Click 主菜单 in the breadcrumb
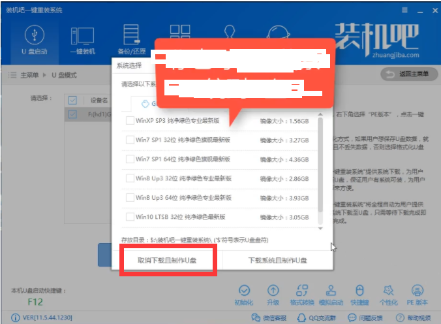The height and width of the screenshot is (324, 441). click(x=29, y=75)
